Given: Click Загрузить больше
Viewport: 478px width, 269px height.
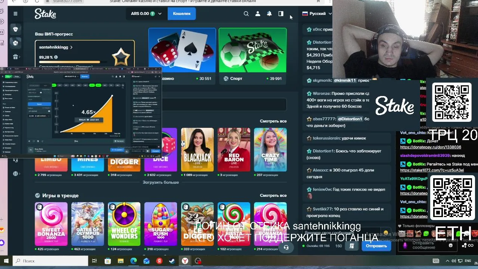Looking at the screenshot, I should click(161, 182).
